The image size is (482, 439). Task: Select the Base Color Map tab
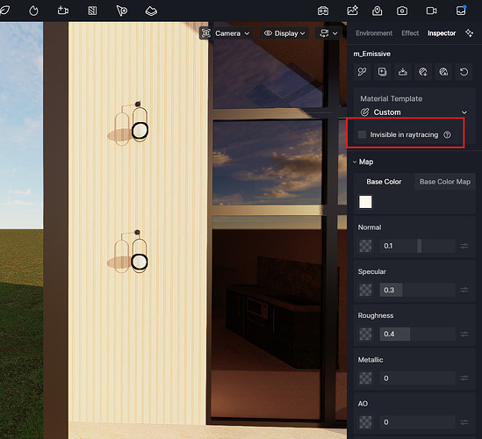(x=445, y=182)
